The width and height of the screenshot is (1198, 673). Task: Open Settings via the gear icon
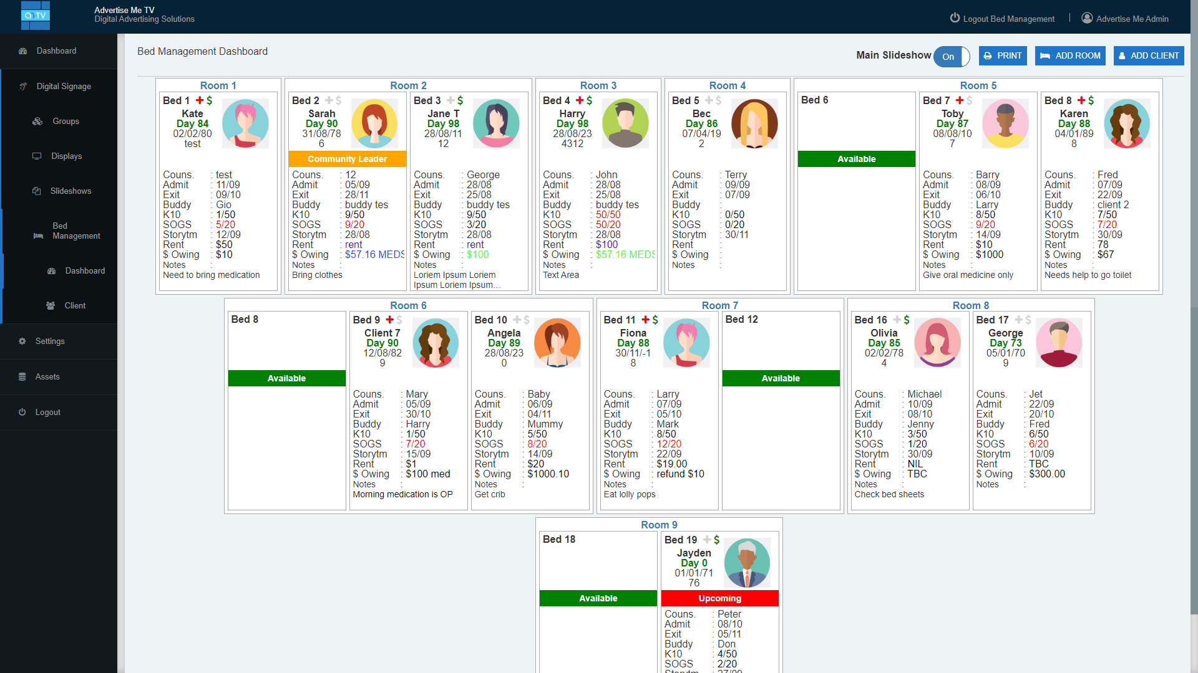[22, 341]
